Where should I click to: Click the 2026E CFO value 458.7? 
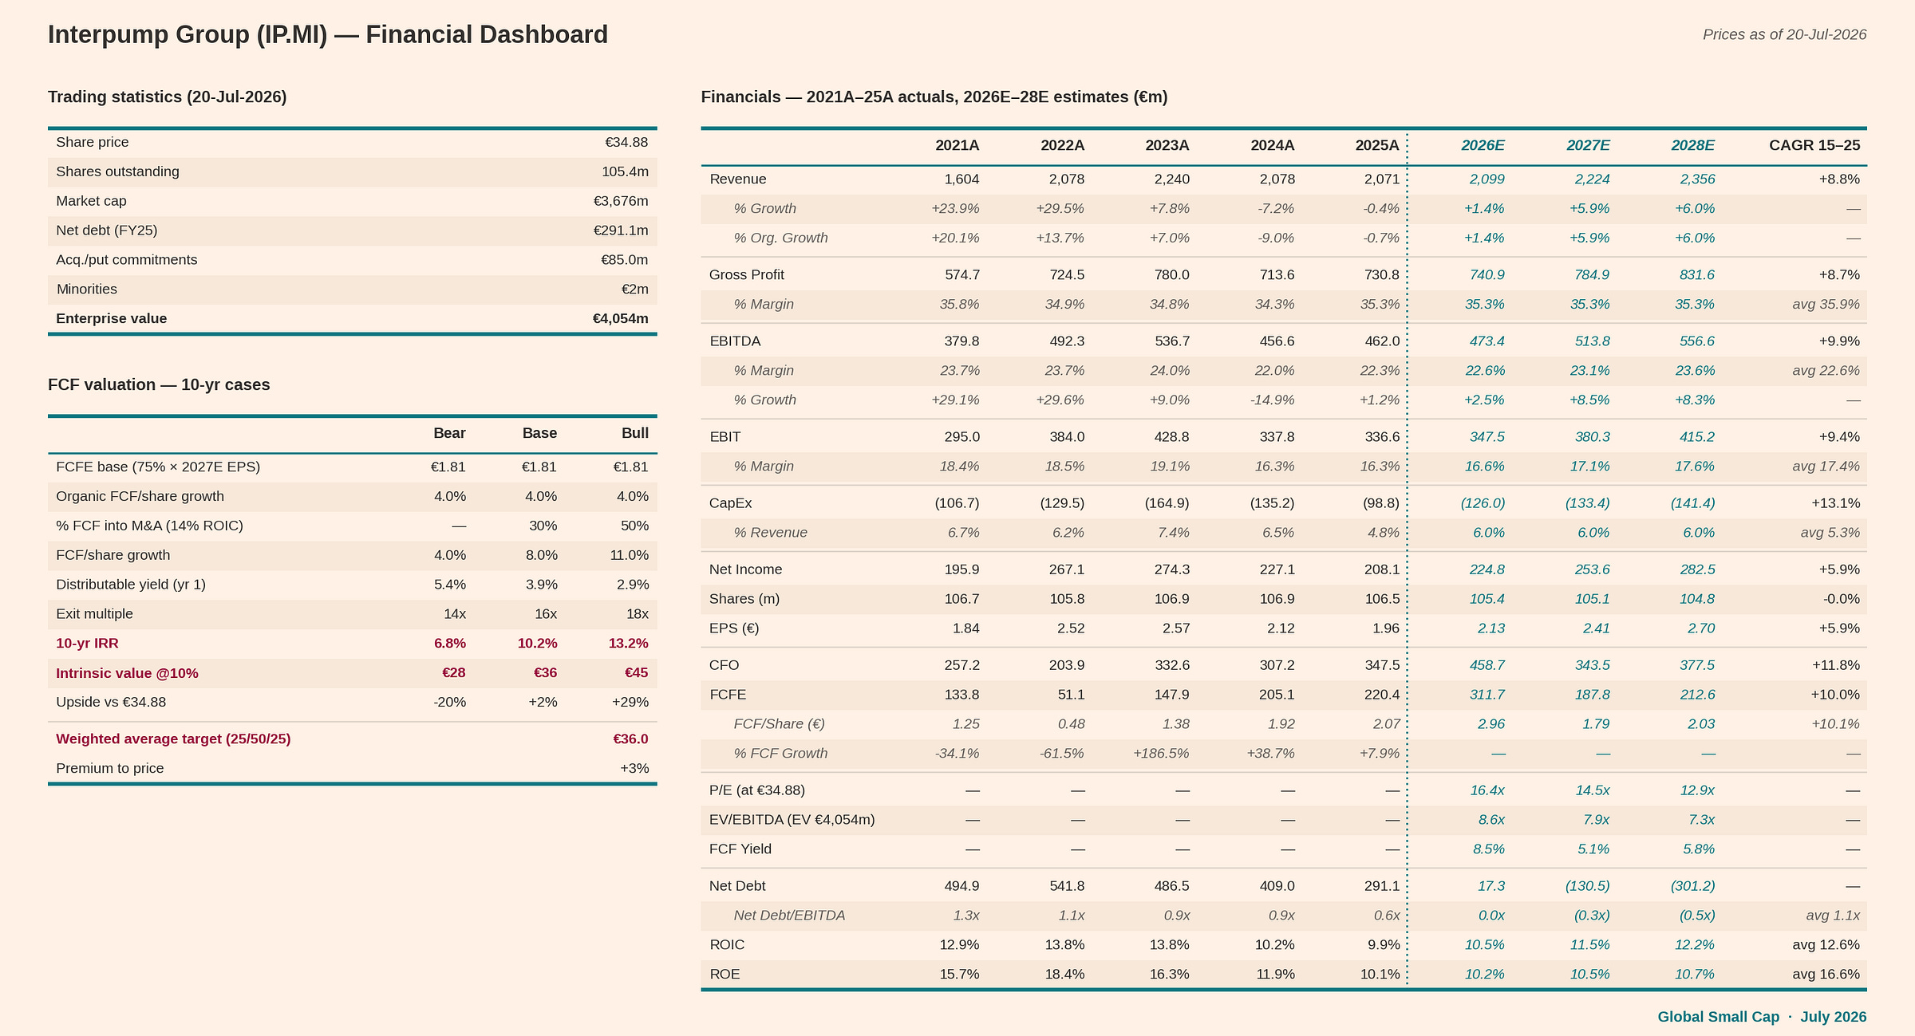(x=1487, y=666)
